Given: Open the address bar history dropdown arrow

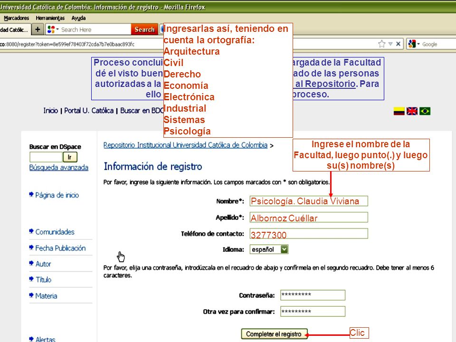Looking at the screenshot, I should click(x=390, y=44).
